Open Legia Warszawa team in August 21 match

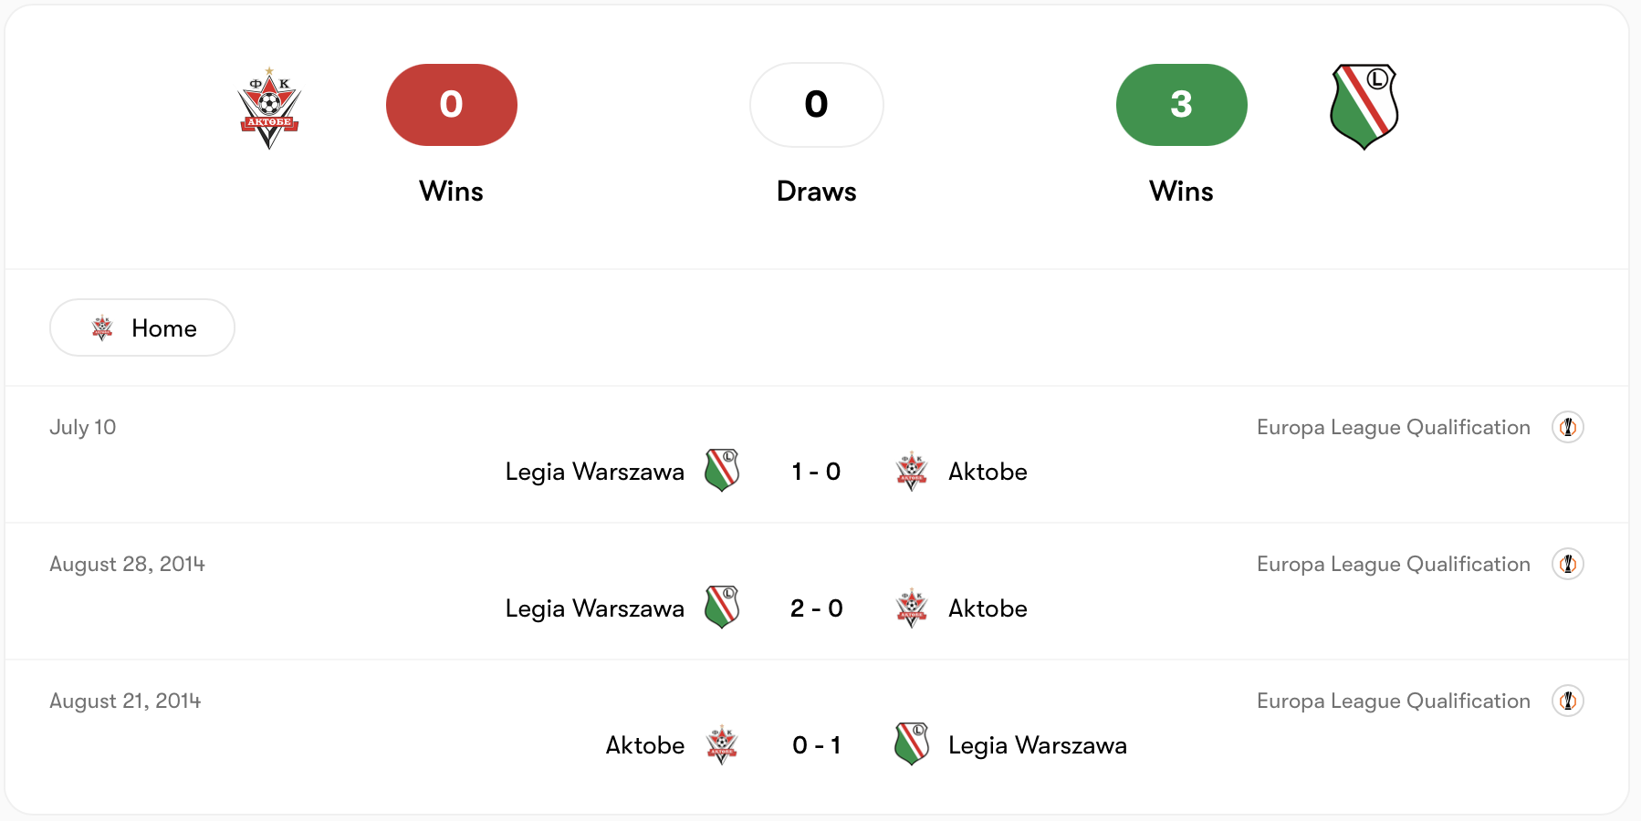(x=1038, y=745)
